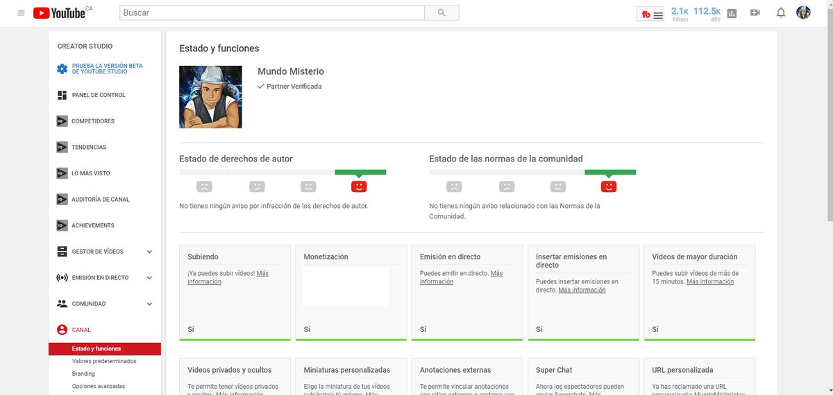This screenshot has width=833, height=395.
Task: Click first sad face under Normas de la comunidad
Action: (x=454, y=186)
